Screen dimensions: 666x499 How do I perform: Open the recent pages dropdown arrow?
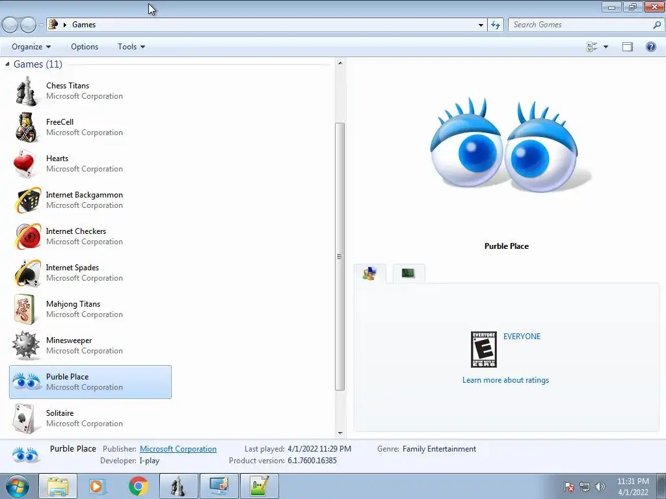[x=41, y=25]
